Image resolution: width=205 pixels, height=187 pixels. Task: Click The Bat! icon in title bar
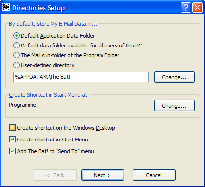point(6,7)
